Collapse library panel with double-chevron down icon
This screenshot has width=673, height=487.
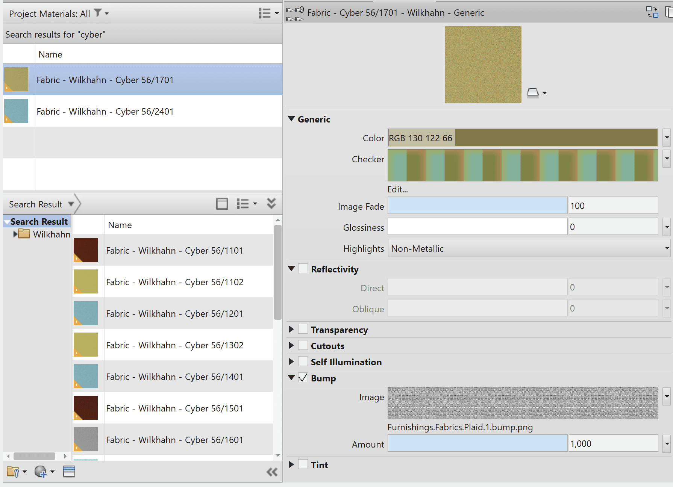pyautogui.click(x=271, y=204)
